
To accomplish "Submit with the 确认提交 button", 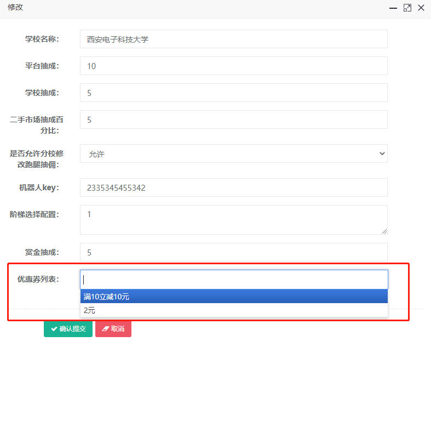I will click(x=68, y=328).
